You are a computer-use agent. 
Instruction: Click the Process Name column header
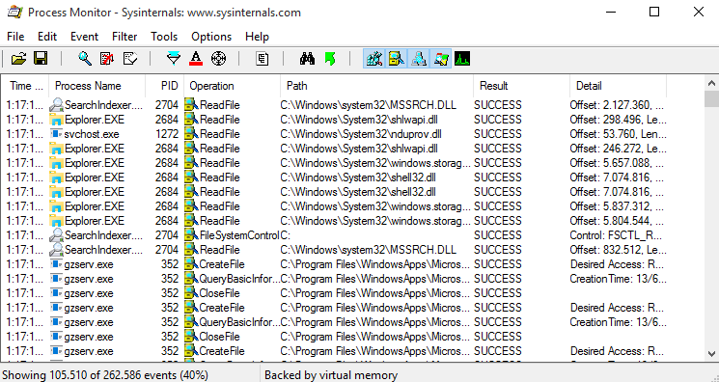pos(97,86)
